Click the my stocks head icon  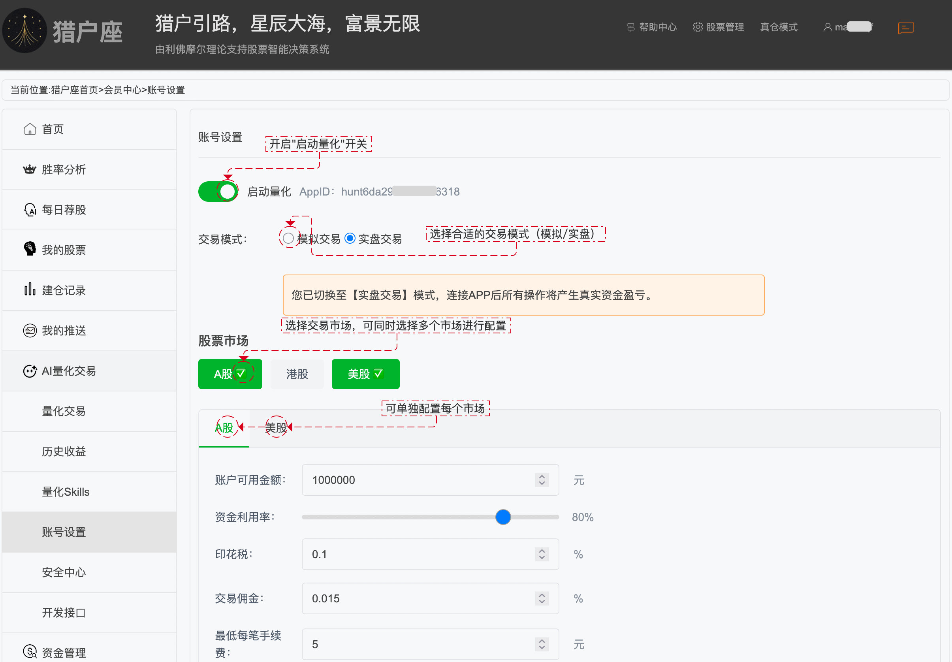[x=30, y=249]
